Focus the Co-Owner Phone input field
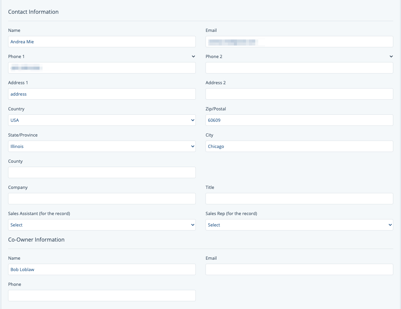 click(102, 296)
